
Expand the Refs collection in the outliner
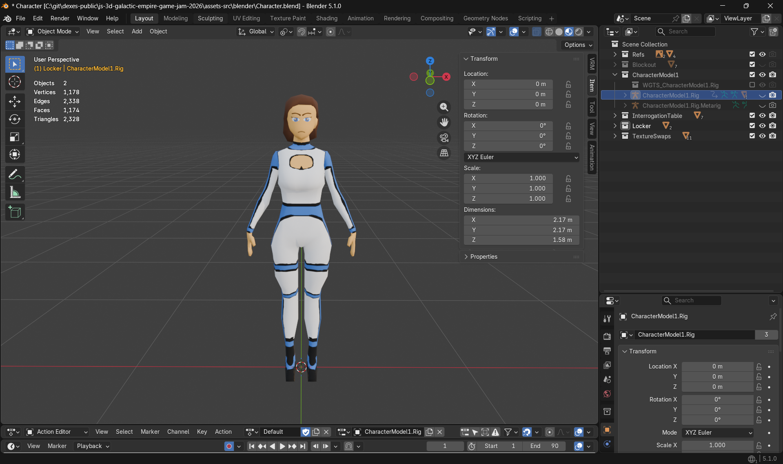pos(615,54)
